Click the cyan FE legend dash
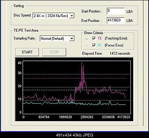This screenshot has height=138, width=149. [x=87, y=45]
